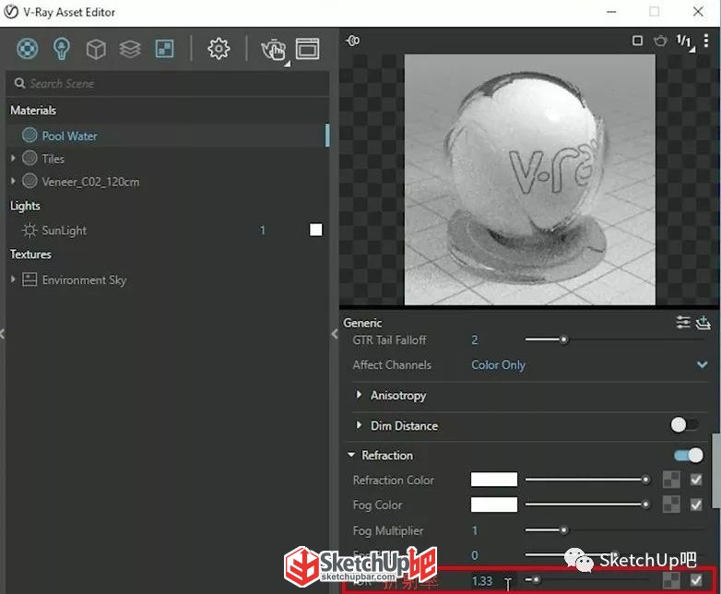Collapse the Refraction section
The height and width of the screenshot is (594, 721).
pos(351,455)
